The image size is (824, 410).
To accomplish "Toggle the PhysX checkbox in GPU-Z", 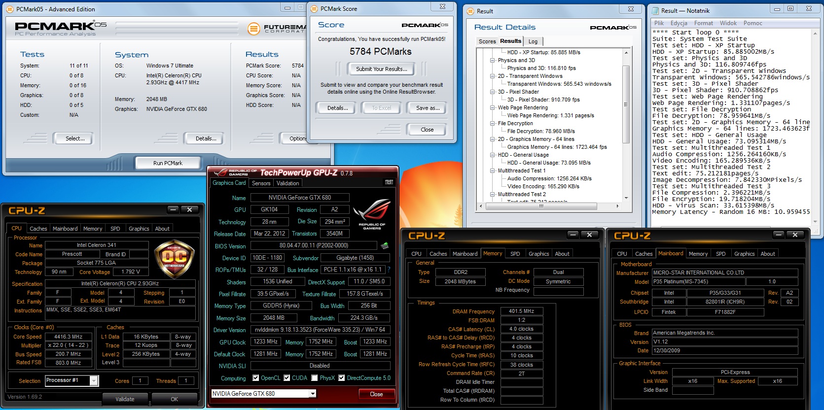I will coord(315,378).
